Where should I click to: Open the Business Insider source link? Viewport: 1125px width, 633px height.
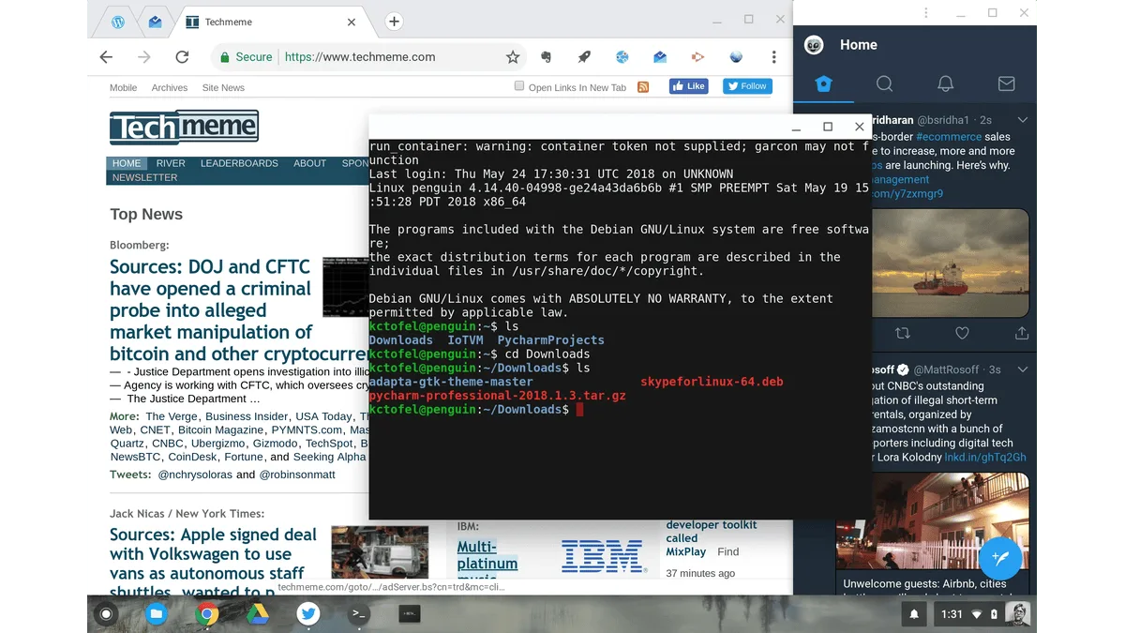tap(247, 416)
